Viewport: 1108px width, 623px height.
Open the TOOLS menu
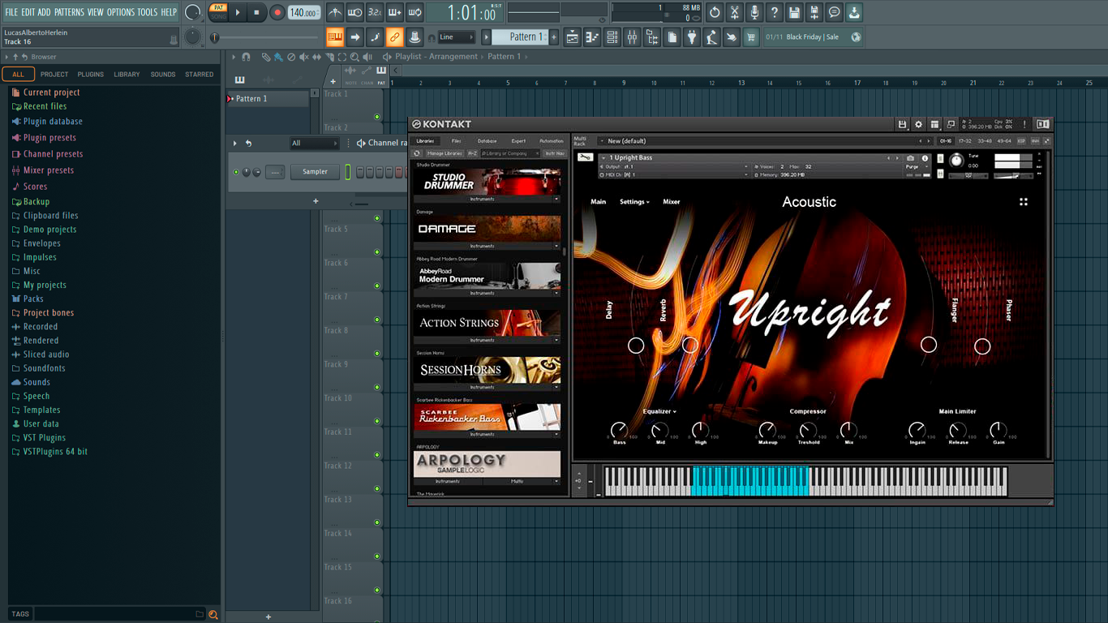click(x=148, y=12)
